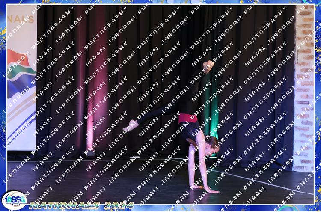Click the ASSA logo badge
This screenshot has width=321, height=214.
click(14, 200)
